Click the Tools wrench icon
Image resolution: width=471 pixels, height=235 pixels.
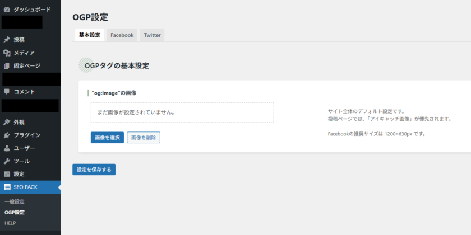[7, 161]
